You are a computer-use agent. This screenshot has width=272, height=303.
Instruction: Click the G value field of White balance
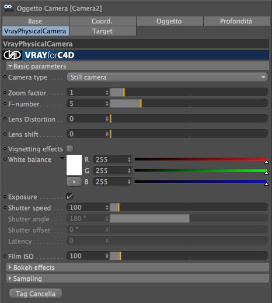click(110, 171)
